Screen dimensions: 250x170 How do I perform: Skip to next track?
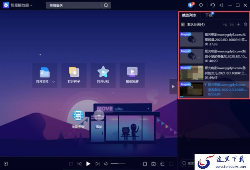click(x=97, y=164)
